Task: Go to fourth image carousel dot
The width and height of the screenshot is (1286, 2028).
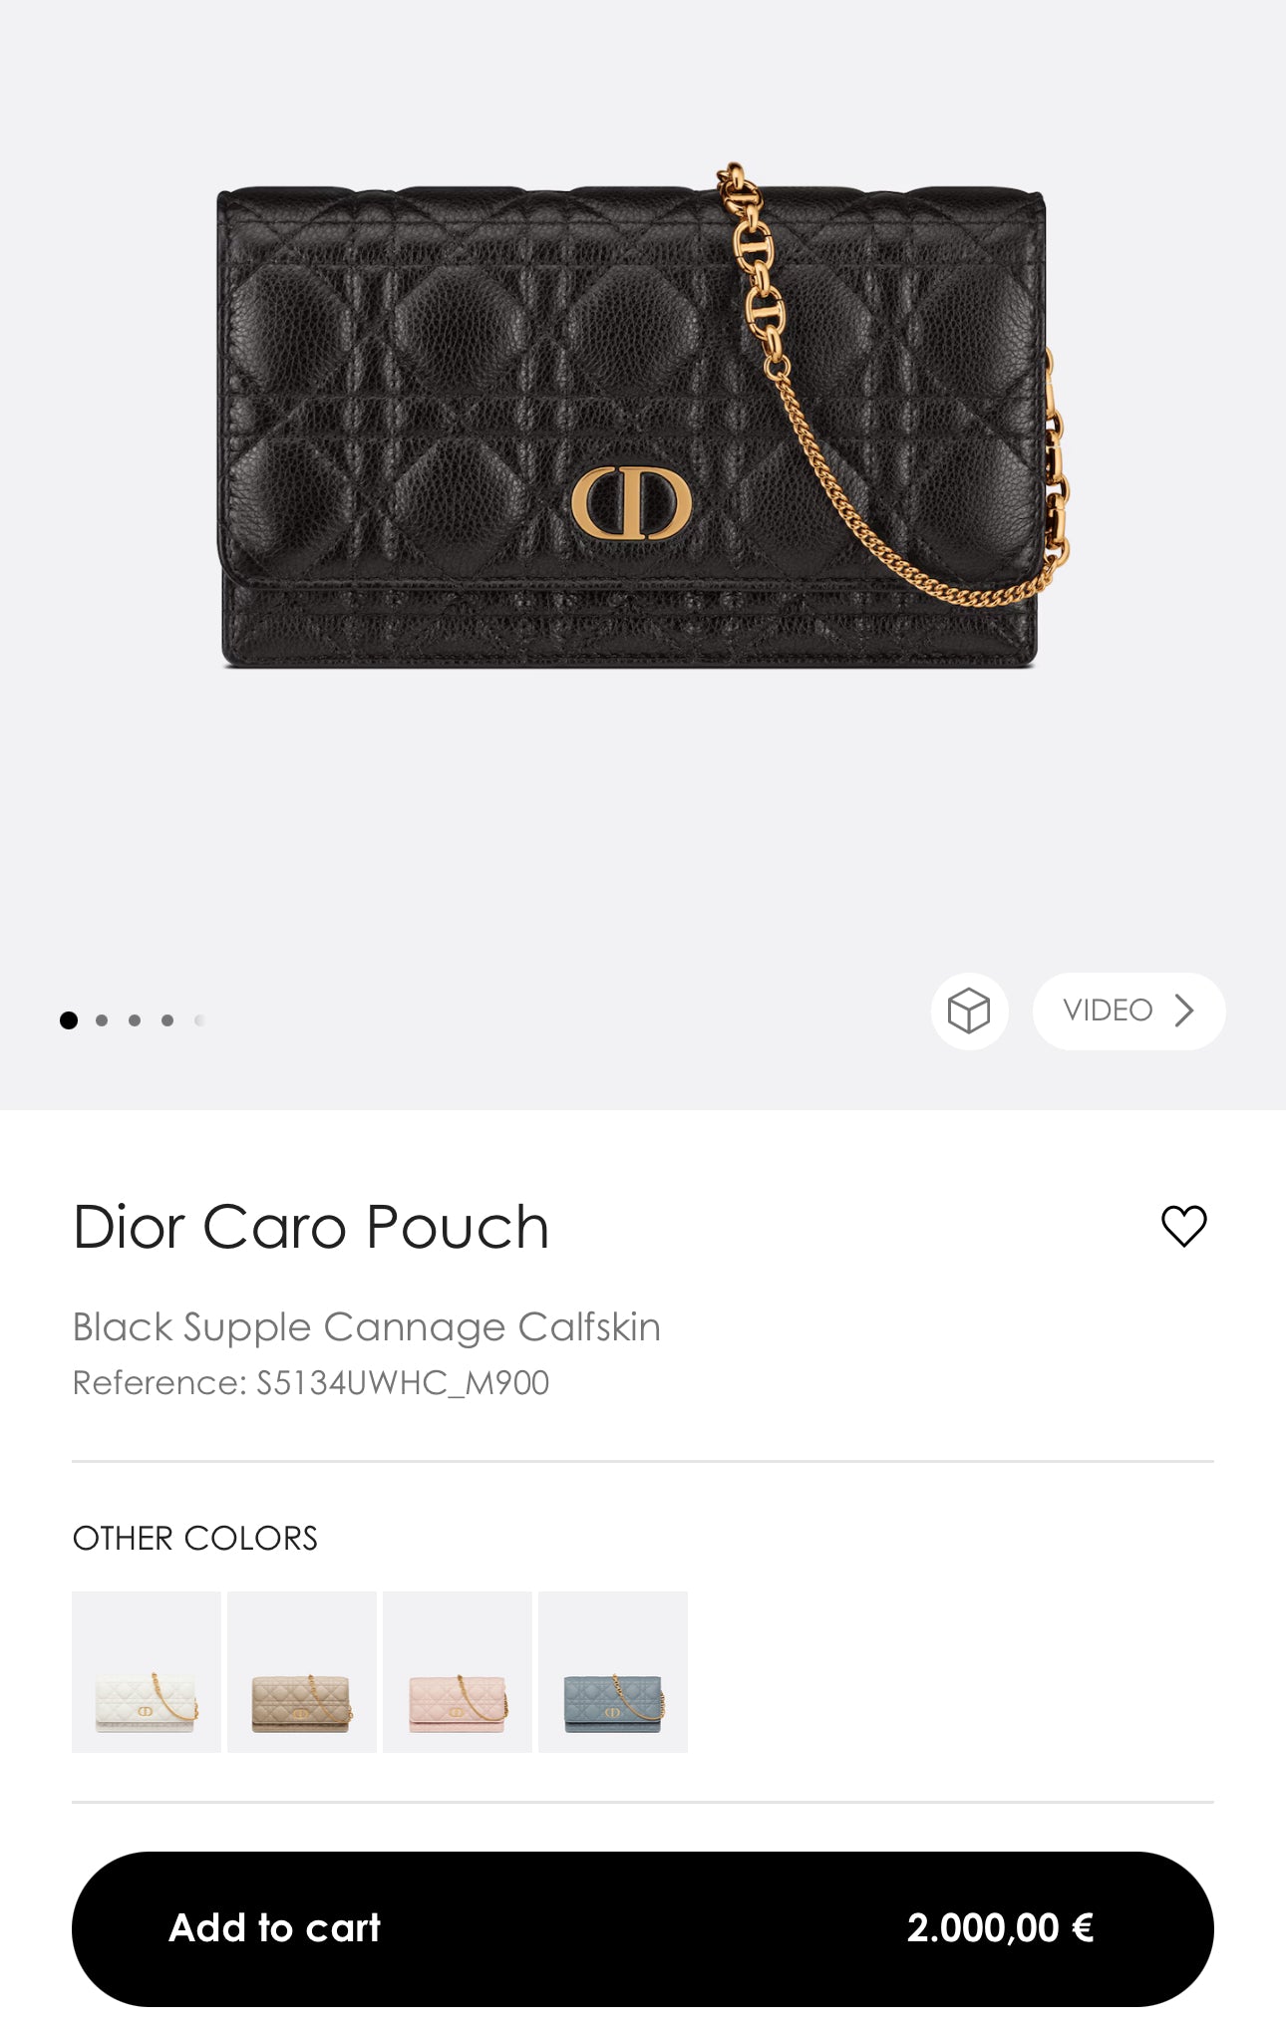Action: (x=167, y=1020)
